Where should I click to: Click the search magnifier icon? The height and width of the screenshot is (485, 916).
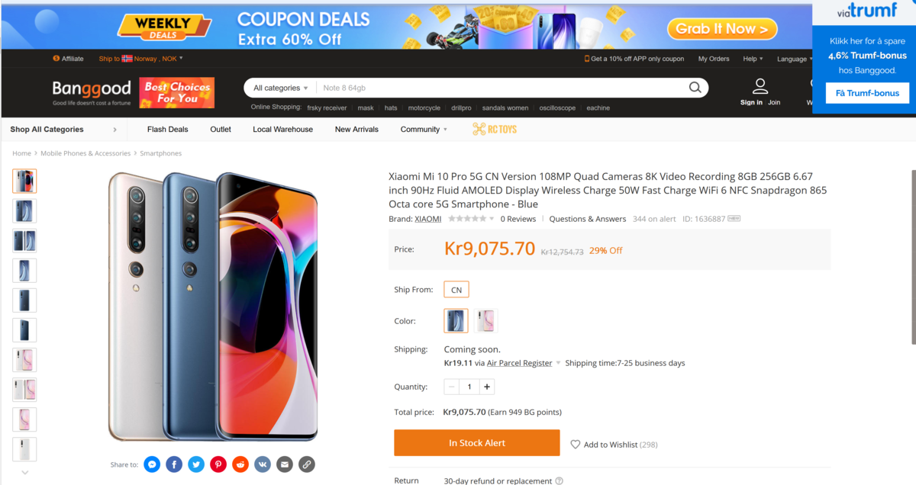click(695, 88)
